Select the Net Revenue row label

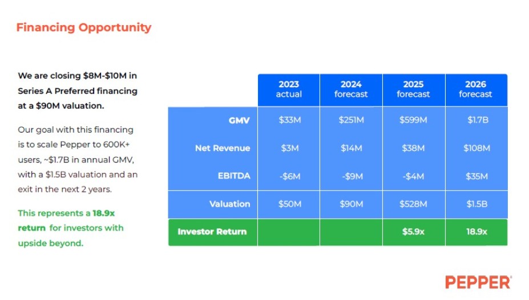pos(223,148)
